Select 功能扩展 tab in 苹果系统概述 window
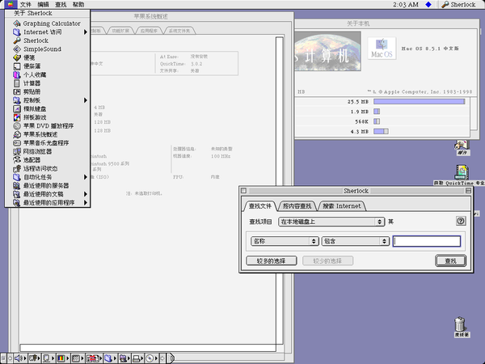Screen dimensions: 485x364 [120, 31]
